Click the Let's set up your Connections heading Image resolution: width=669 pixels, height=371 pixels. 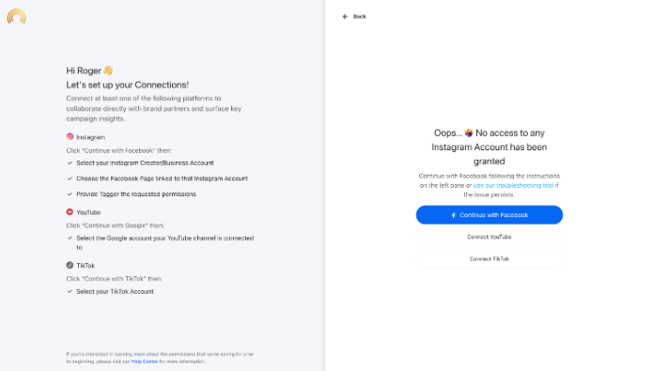tap(127, 85)
